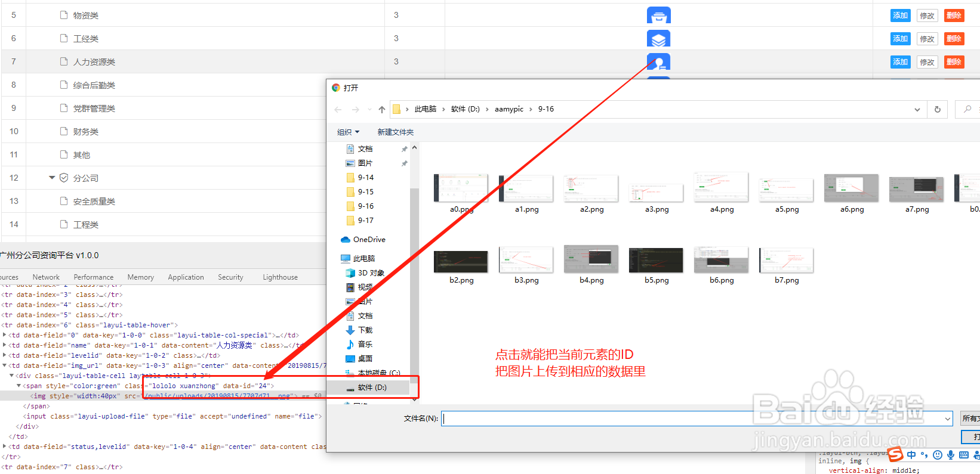Switch to DevTools Performance tab
The width and height of the screenshot is (980, 474).
tap(94, 277)
